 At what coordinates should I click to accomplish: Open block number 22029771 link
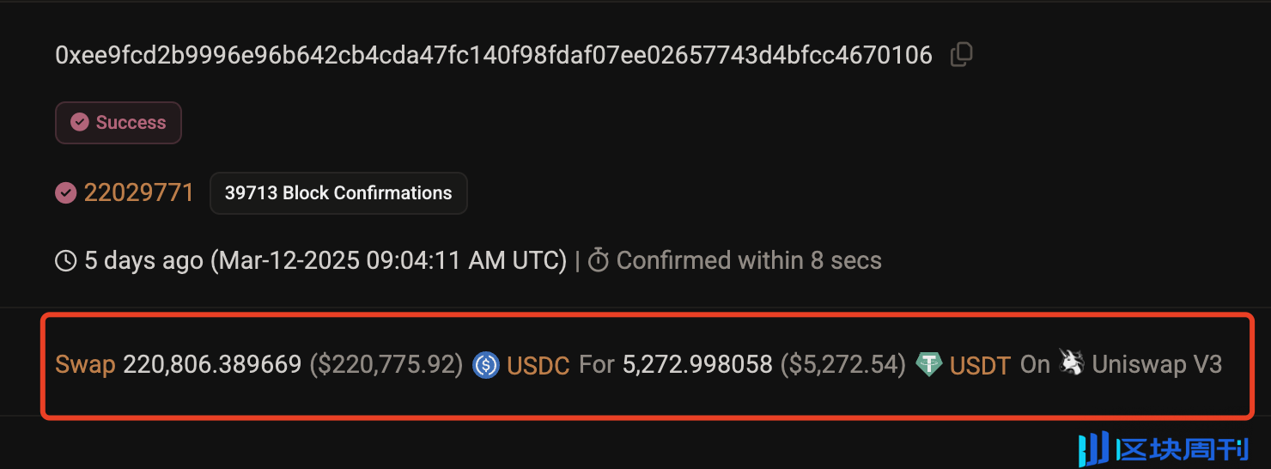pos(139,192)
